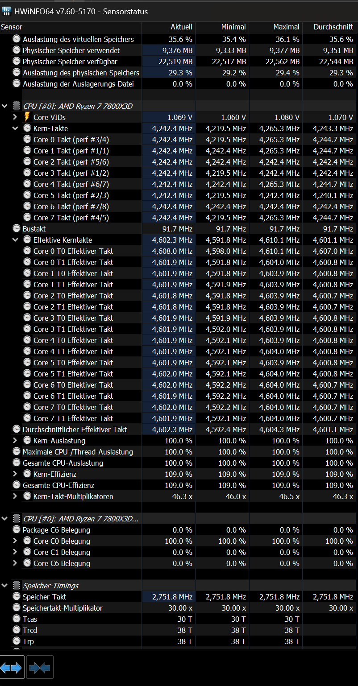The width and height of the screenshot is (358, 686).
Task: Click the 4,608.0 MHz current value of Core 0 T0
Action: 172,251
